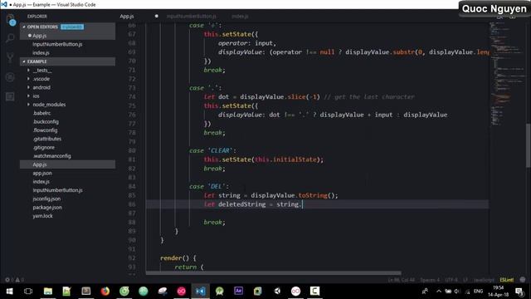Image resolution: width=531 pixels, height=299 pixels.
Task: Click the editor vertical scrollbar thumb
Action: point(529,145)
